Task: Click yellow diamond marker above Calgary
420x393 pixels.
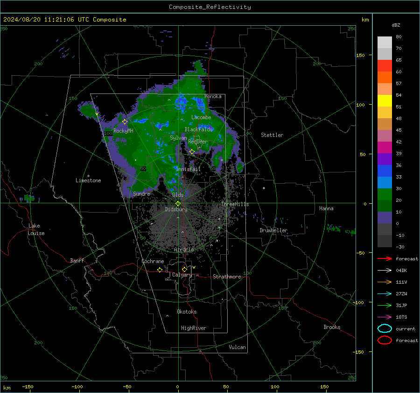Action: point(184,269)
